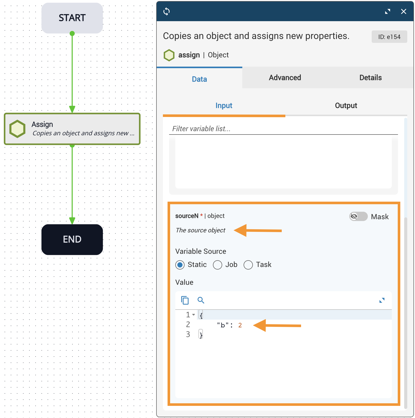Click the Filter variable list input field
This screenshot has height=418, width=415.
[x=283, y=129]
